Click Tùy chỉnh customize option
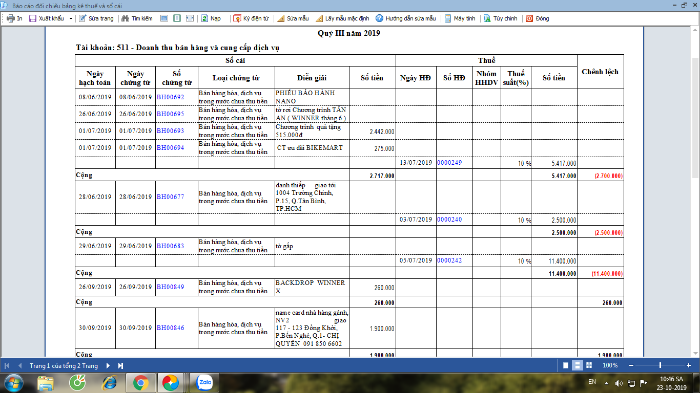The width and height of the screenshot is (700, 393). tap(500, 18)
